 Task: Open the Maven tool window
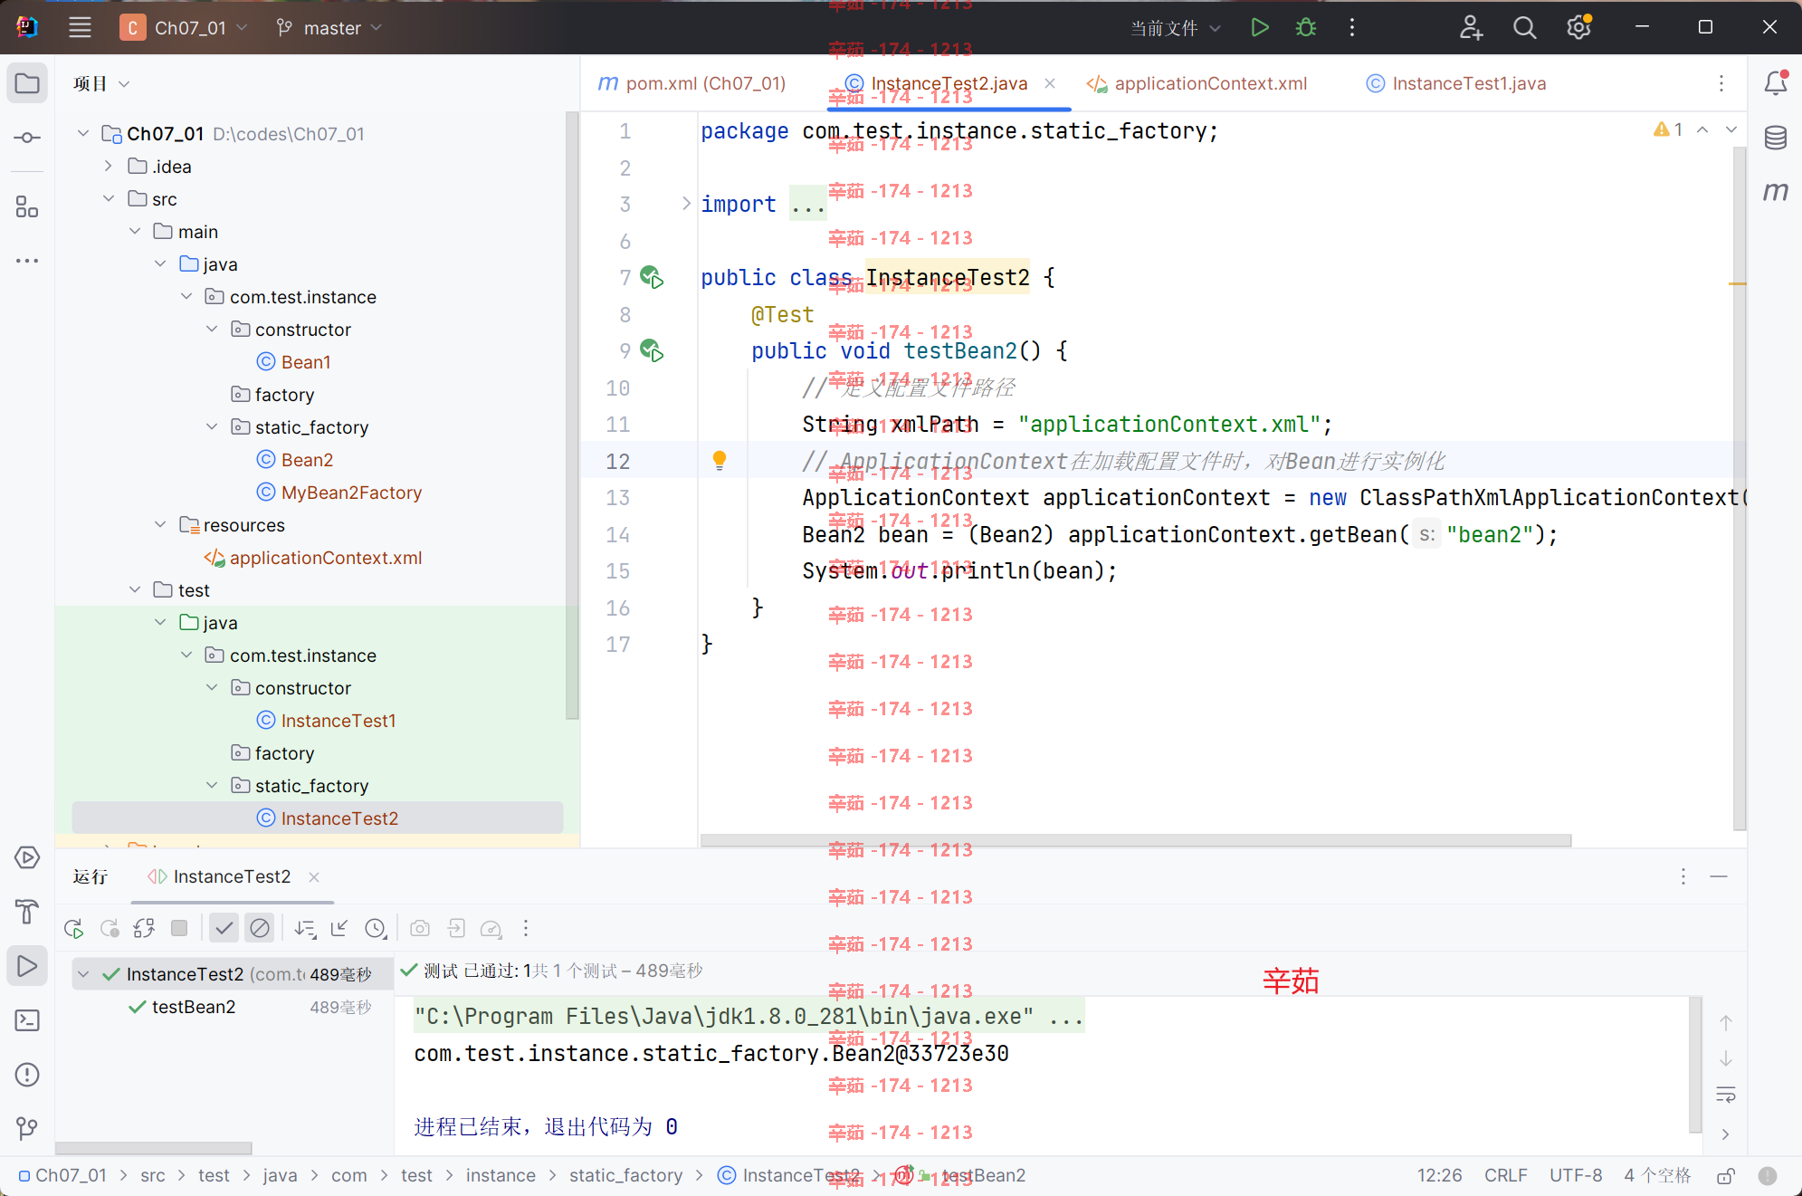click(x=1775, y=191)
